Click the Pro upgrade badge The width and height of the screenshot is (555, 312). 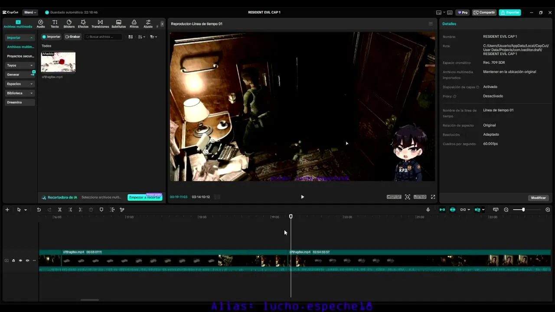coord(463,13)
